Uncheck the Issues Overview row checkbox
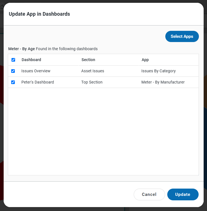The width and height of the screenshot is (207, 211). coord(13,71)
